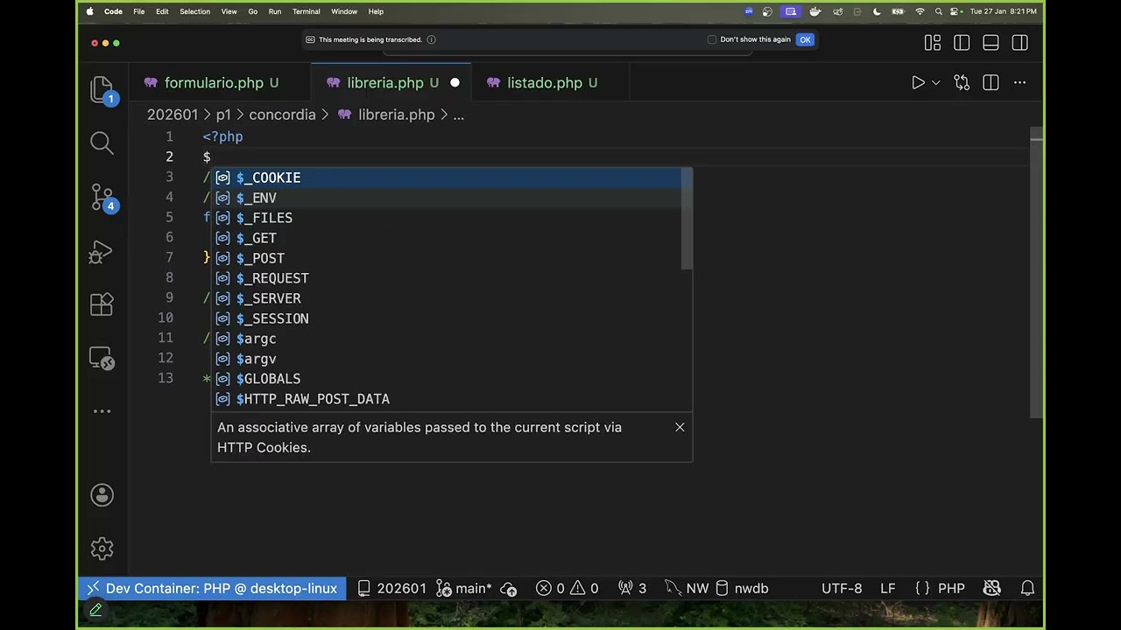The width and height of the screenshot is (1121, 630).
Task: Choose the $GLOBALS suggestion
Action: coord(452,379)
